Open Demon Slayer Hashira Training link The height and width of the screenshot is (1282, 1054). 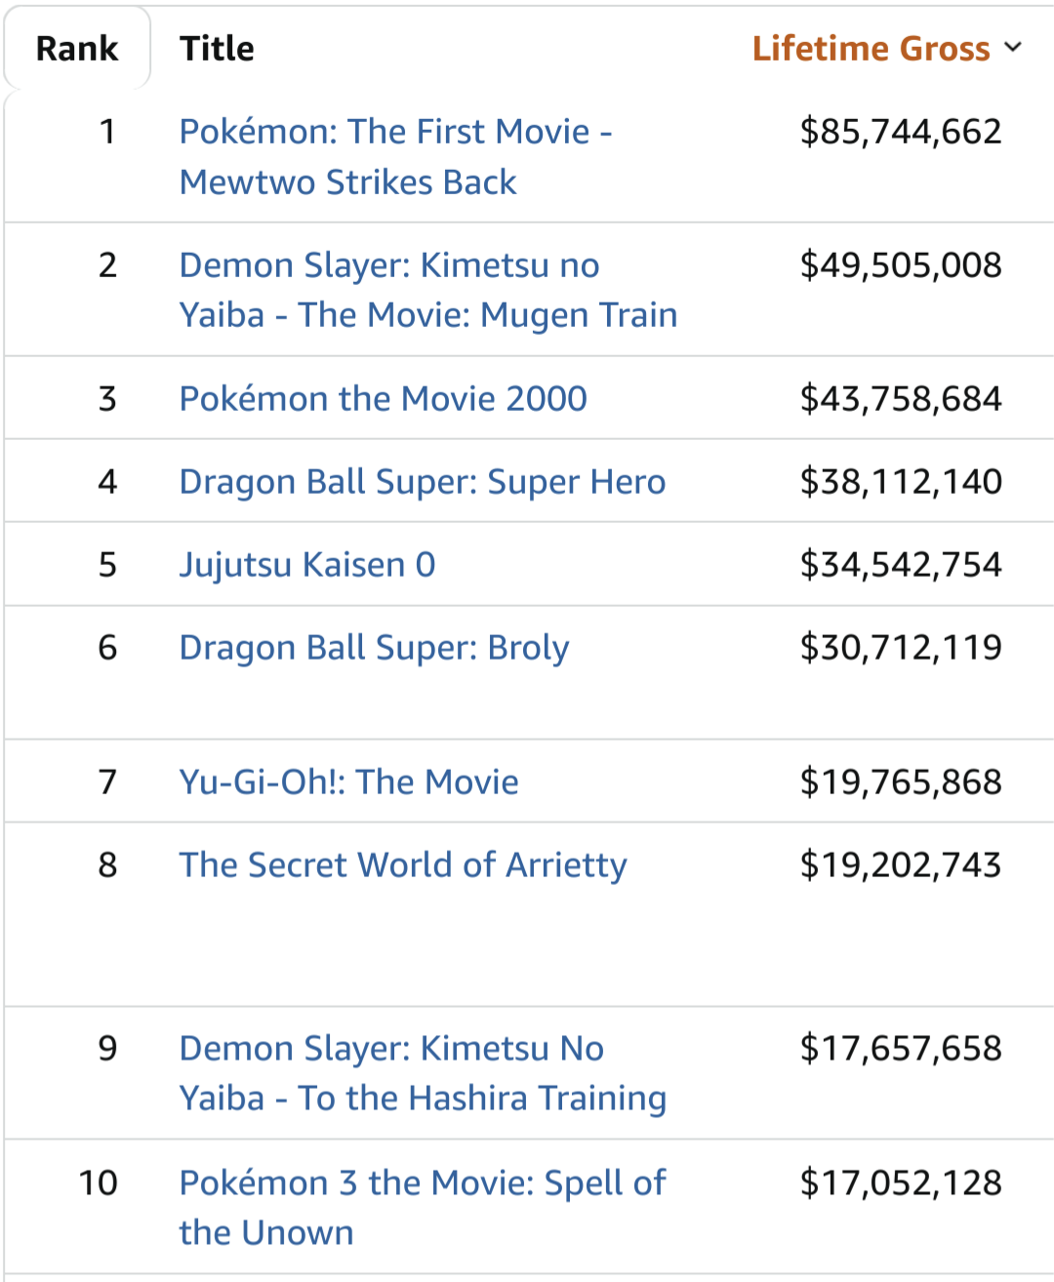coord(424,1073)
